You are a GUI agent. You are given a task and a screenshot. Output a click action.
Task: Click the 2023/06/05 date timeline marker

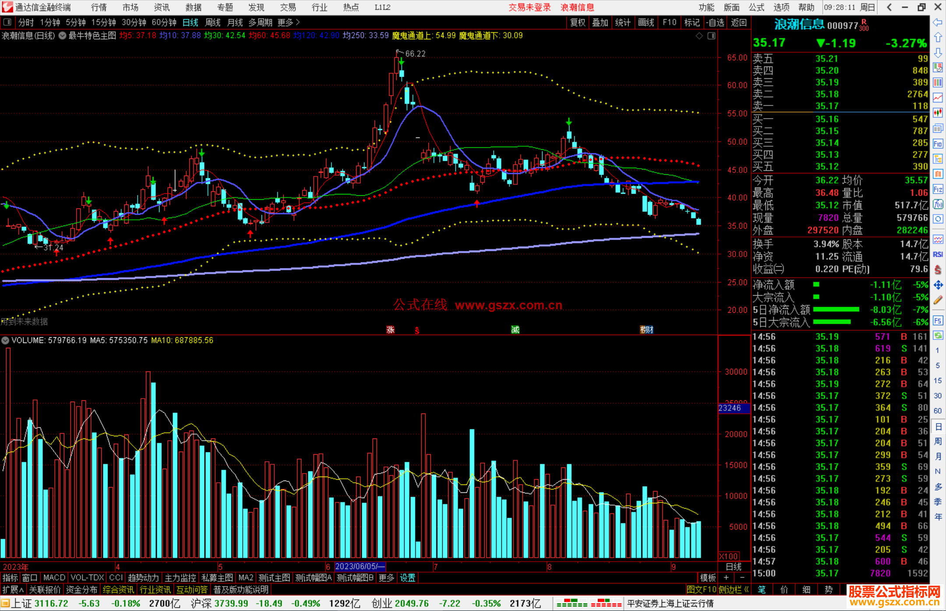click(x=360, y=566)
